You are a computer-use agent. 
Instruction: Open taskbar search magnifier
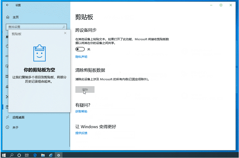point(11,155)
